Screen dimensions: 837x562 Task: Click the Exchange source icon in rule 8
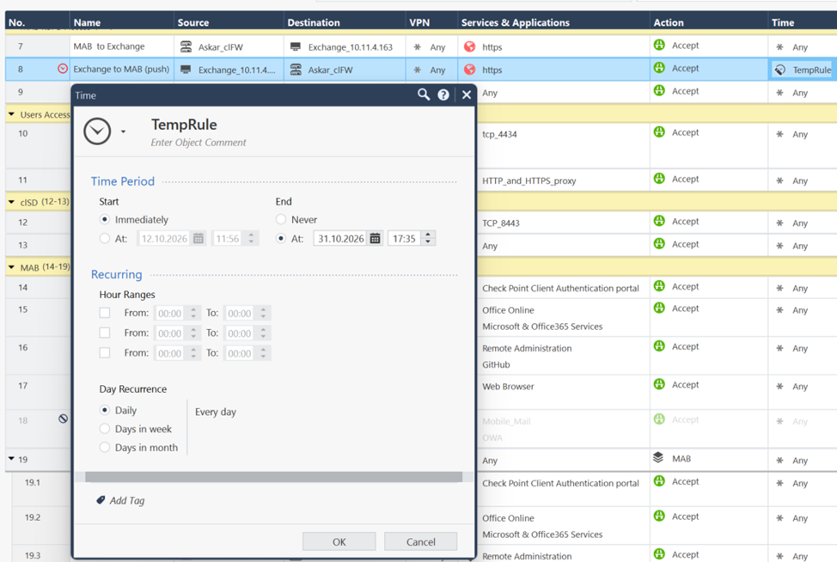tap(186, 70)
